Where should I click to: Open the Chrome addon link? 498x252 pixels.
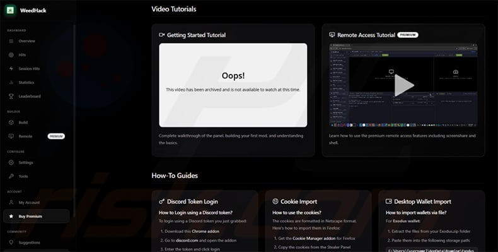(206, 231)
